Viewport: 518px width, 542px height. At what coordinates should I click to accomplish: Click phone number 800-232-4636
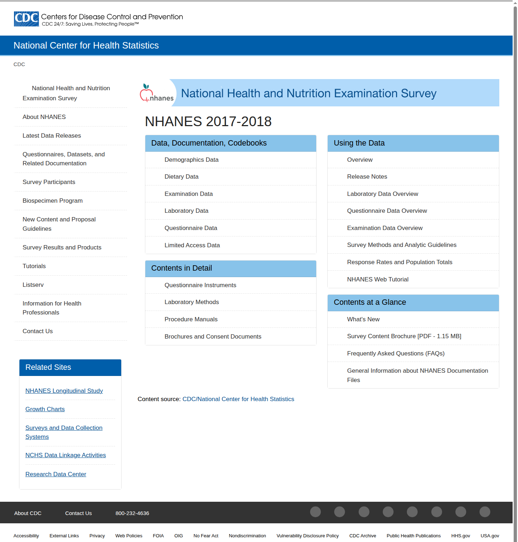(x=132, y=513)
